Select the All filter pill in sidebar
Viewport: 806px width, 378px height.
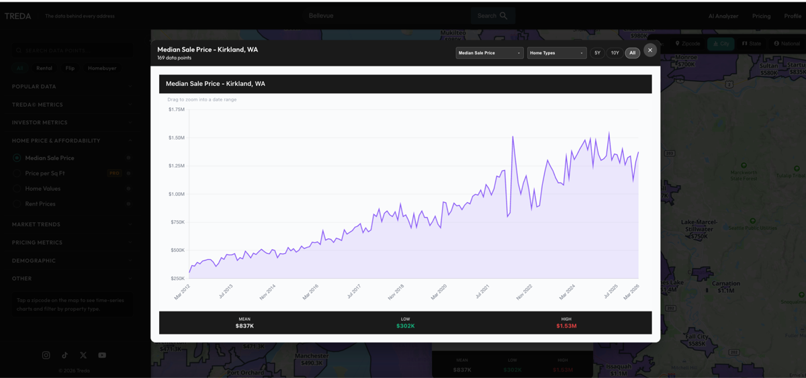(x=19, y=68)
